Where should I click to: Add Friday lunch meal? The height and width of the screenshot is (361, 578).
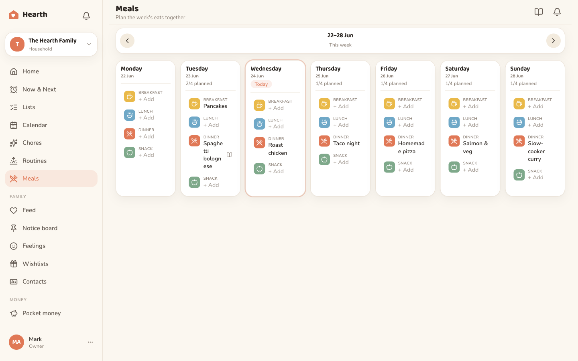coord(406,125)
